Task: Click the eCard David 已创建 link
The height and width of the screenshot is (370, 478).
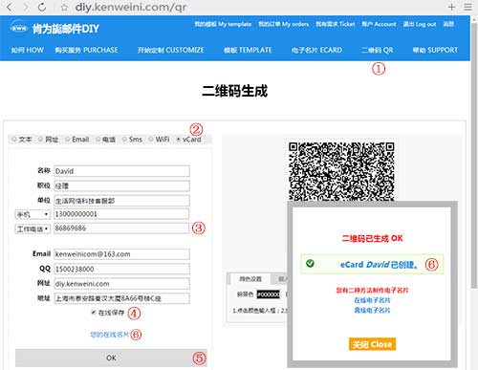Action: [x=379, y=265]
